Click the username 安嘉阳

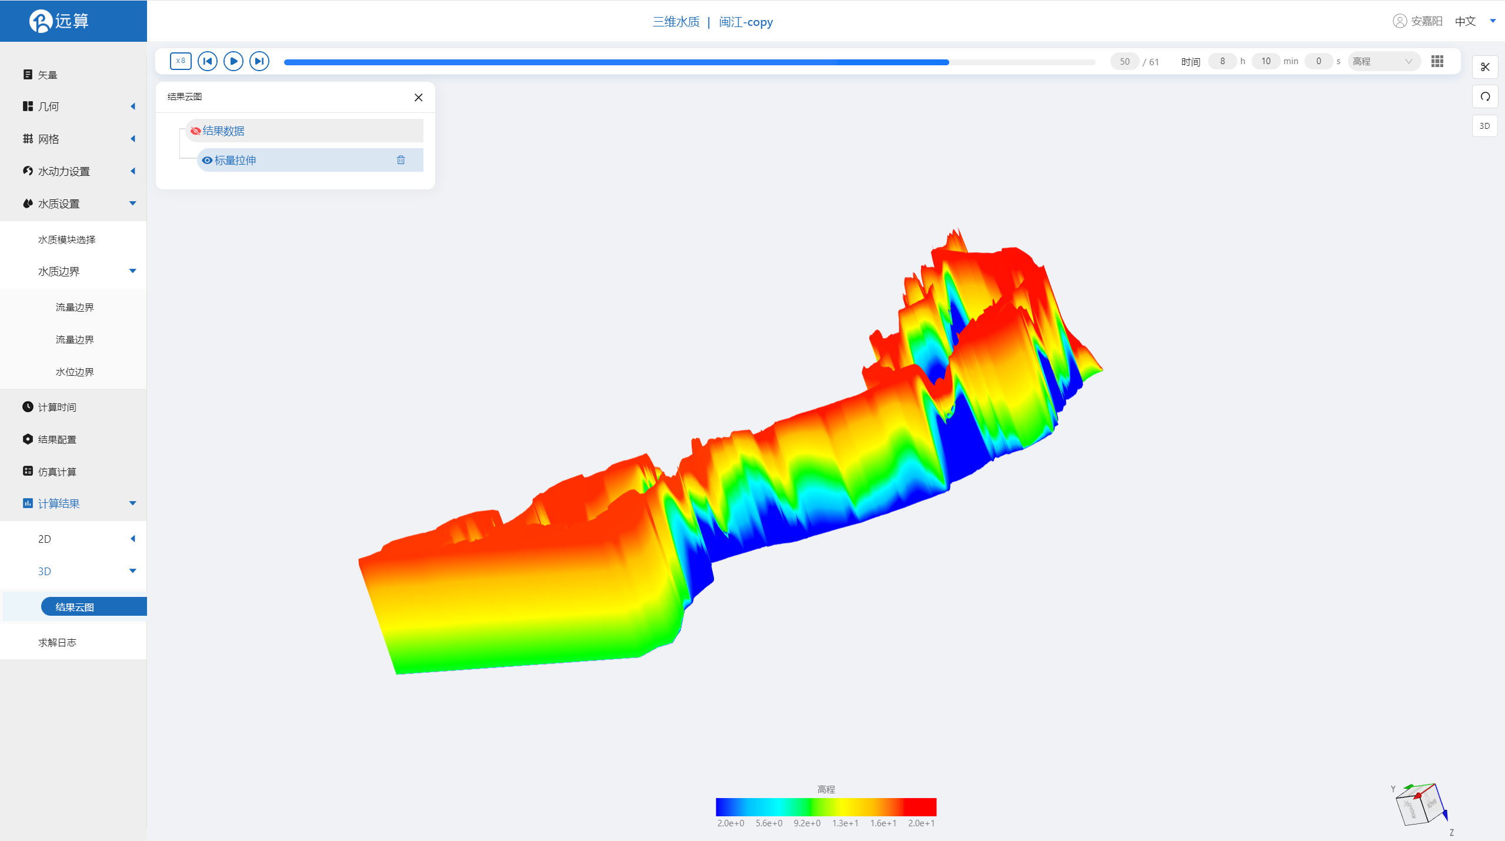pyautogui.click(x=1427, y=21)
